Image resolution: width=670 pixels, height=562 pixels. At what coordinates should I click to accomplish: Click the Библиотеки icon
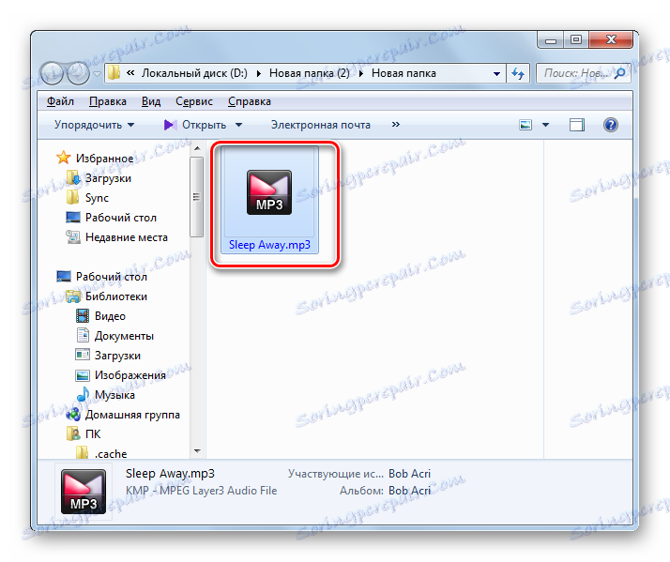pyautogui.click(x=73, y=296)
